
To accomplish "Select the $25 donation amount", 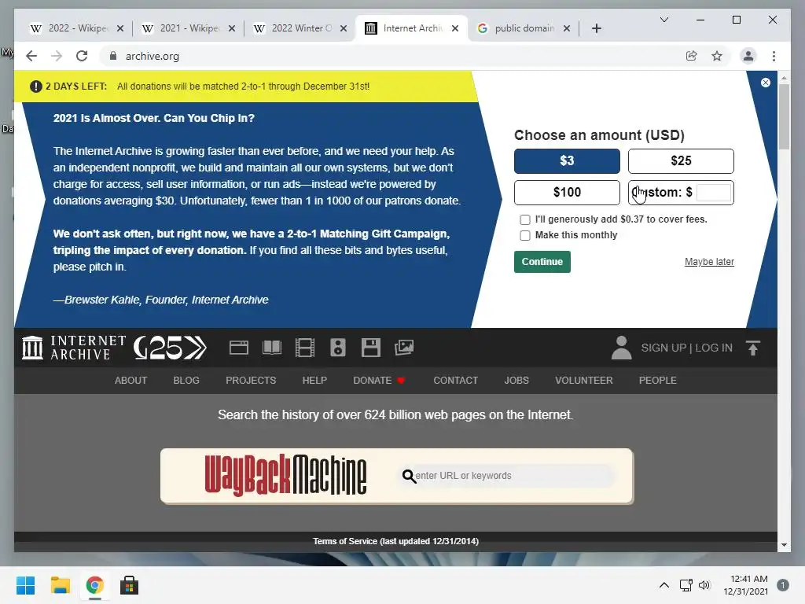I will pyautogui.click(x=681, y=161).
